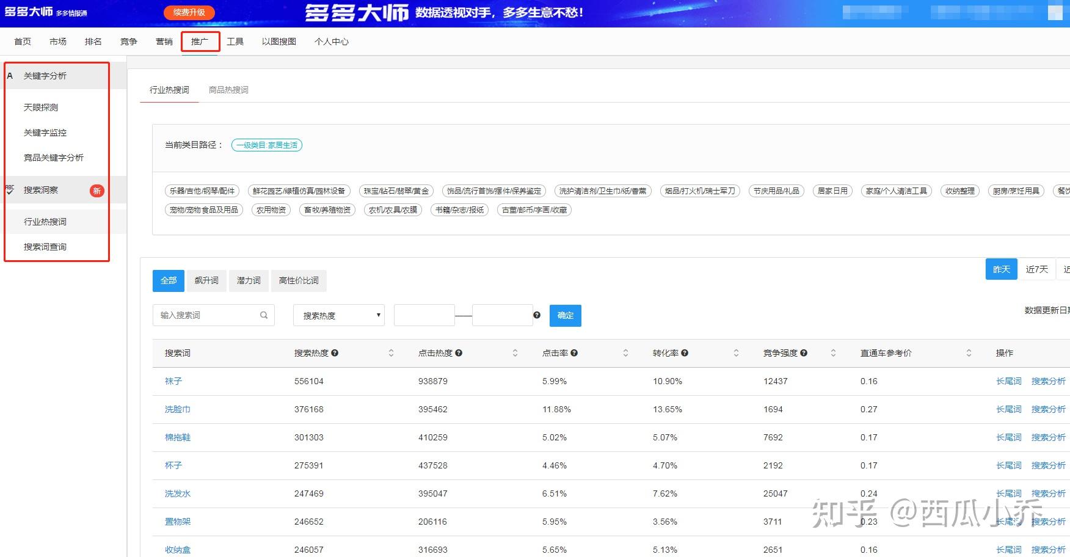
Task: Click the help icon next to 转化率 header
Action: point(685,353)
